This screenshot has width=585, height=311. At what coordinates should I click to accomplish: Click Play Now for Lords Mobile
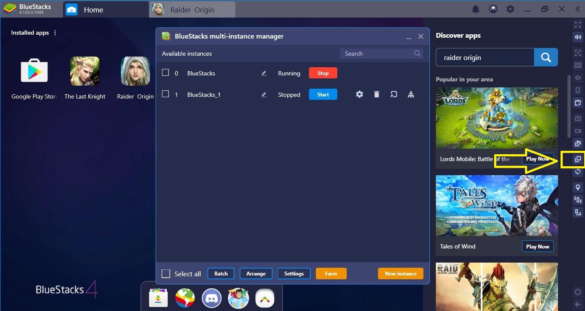pyautogui.click(x=538, y=159)
